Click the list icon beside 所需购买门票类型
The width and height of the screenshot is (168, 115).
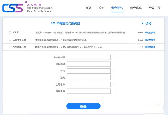[x=53, y=23]
